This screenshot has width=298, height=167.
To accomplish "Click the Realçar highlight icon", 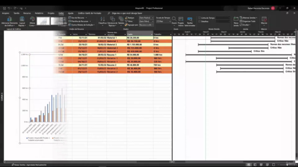I will (x=126, y=18).
